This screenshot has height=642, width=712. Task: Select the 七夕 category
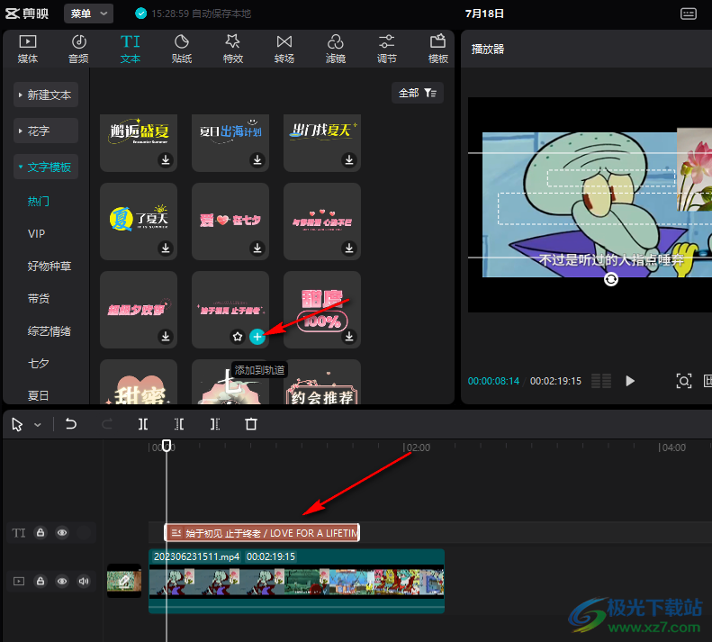tap(38, 364)
